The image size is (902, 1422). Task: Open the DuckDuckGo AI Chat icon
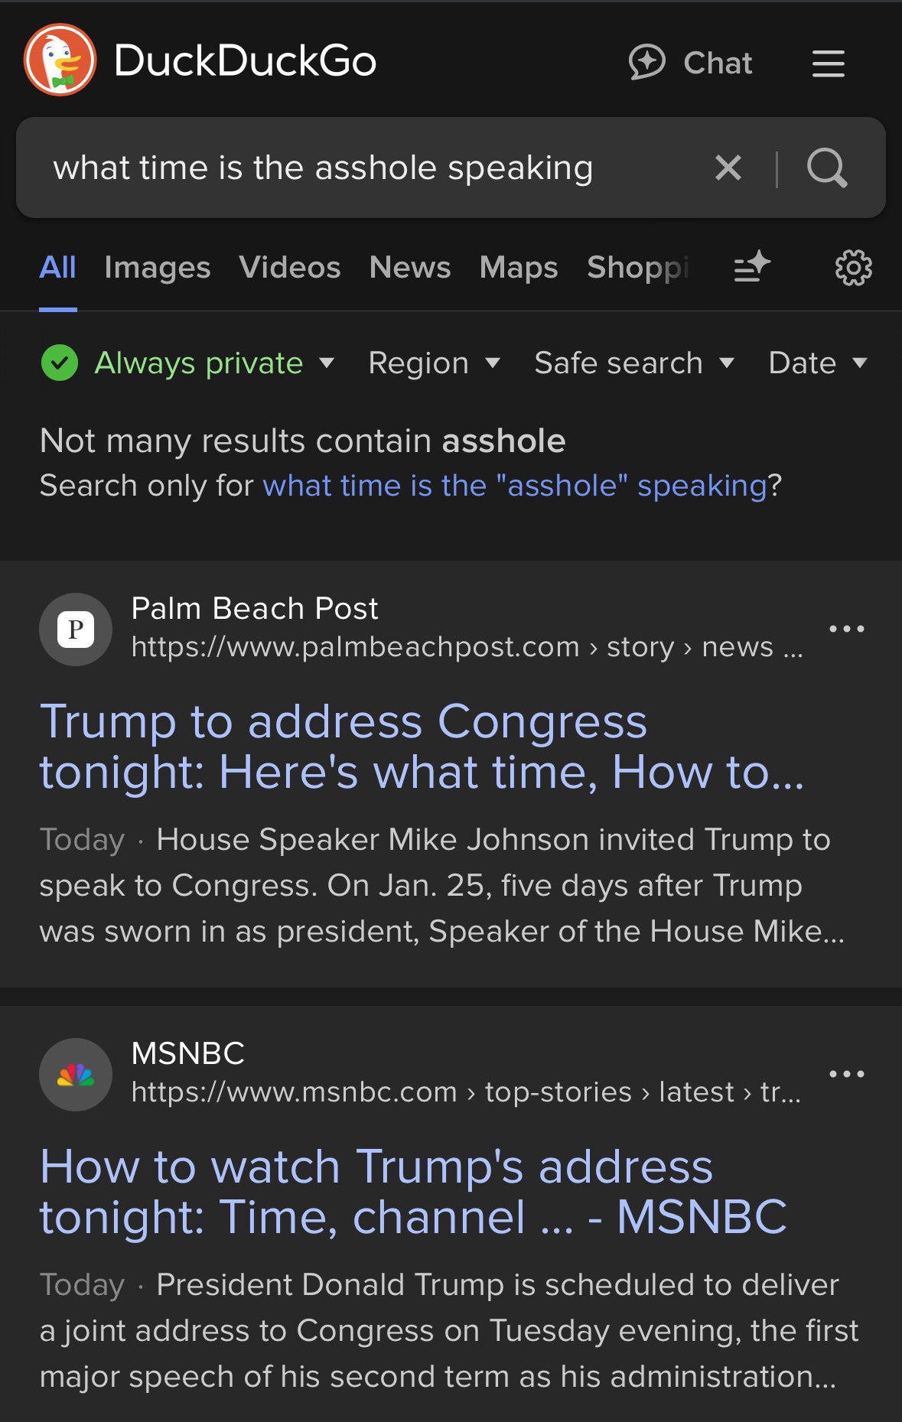coord(647,62)
